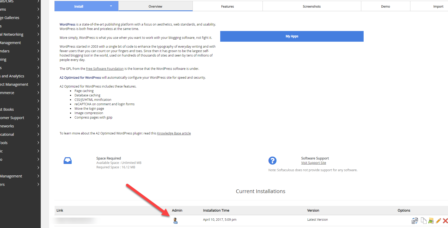Image resolution: width=448 pixels, height=228 pixels.
Task: Expand the Analytics sidebar category chevron
Action: click(x=38, y=76)
